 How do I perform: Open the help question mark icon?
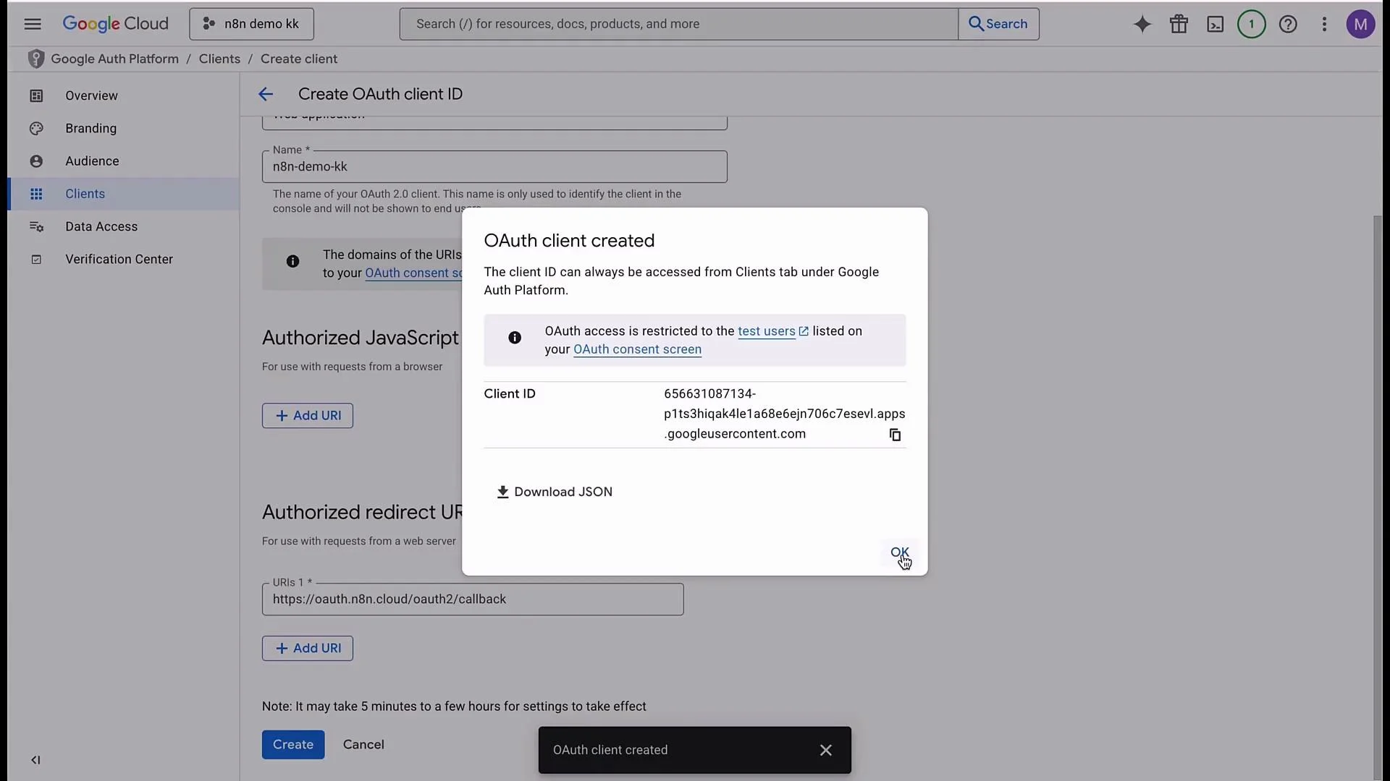pyautogui.click(x=1288, y=24)
